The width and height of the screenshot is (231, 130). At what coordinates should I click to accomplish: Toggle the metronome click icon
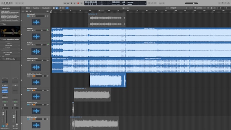163,3
